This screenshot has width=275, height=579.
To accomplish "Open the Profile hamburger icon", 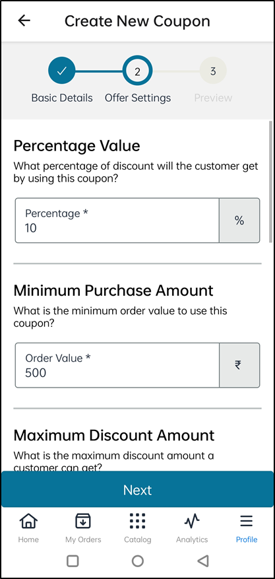I will click(x=246, y=522).
